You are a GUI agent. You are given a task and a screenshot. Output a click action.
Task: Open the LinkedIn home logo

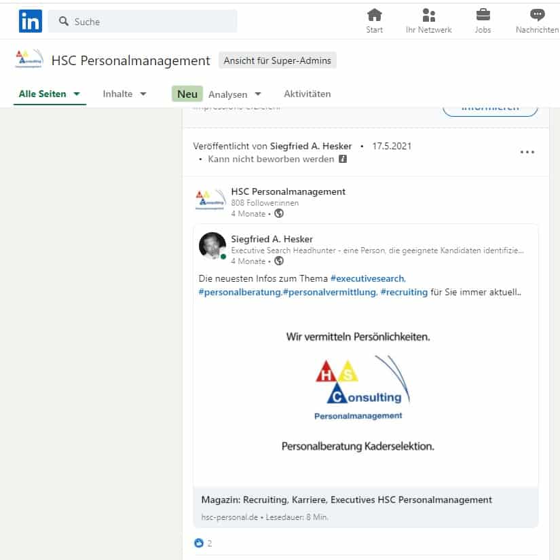(x=31, y=21)
